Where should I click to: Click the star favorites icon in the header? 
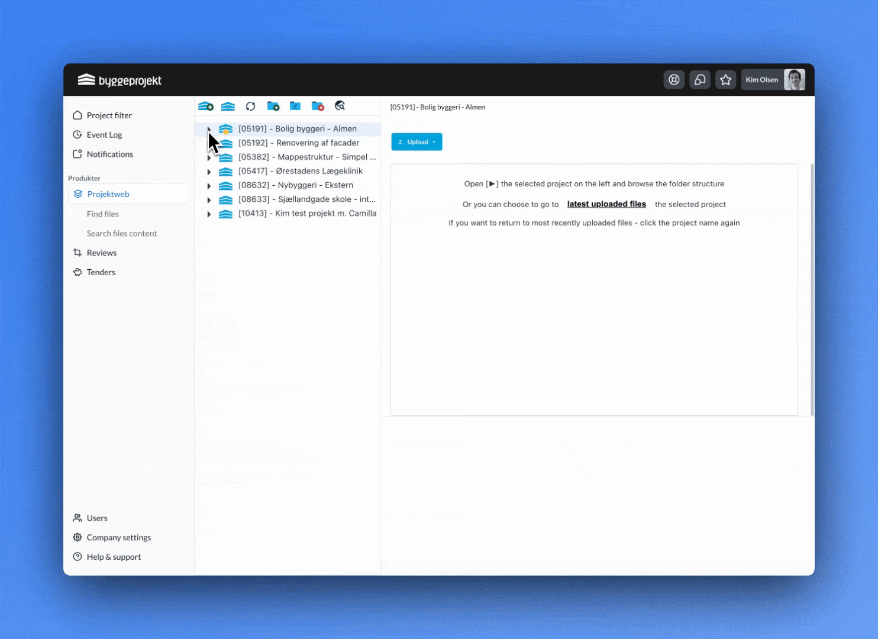726,79
